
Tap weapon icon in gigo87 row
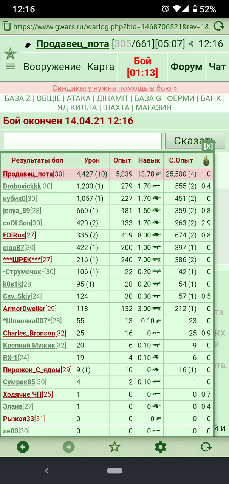[157, 248]
